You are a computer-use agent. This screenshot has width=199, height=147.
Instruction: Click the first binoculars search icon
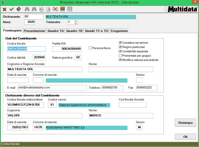(x=27, y=9)
